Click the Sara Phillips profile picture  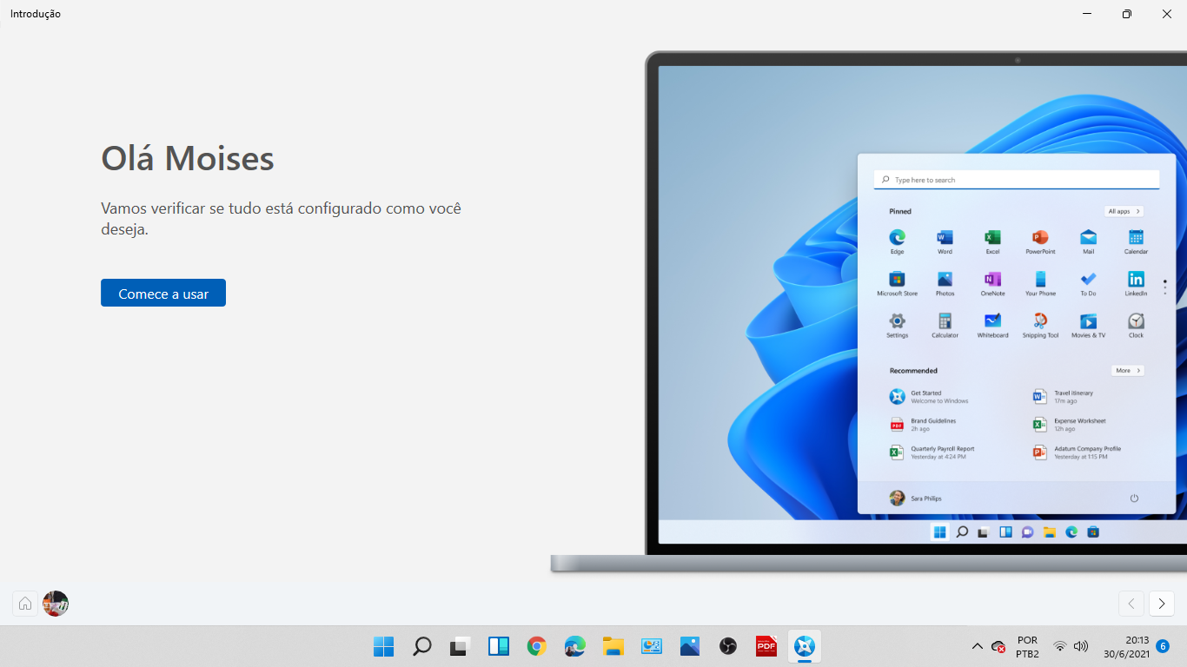[x=897, y=498]
